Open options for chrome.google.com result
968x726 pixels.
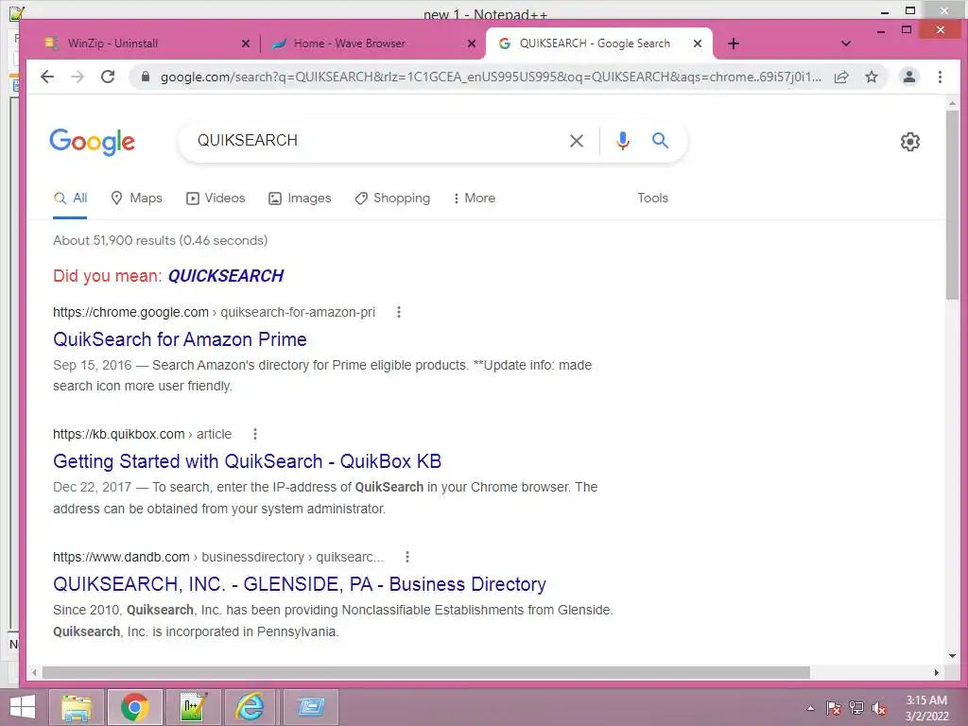[399, 312]
